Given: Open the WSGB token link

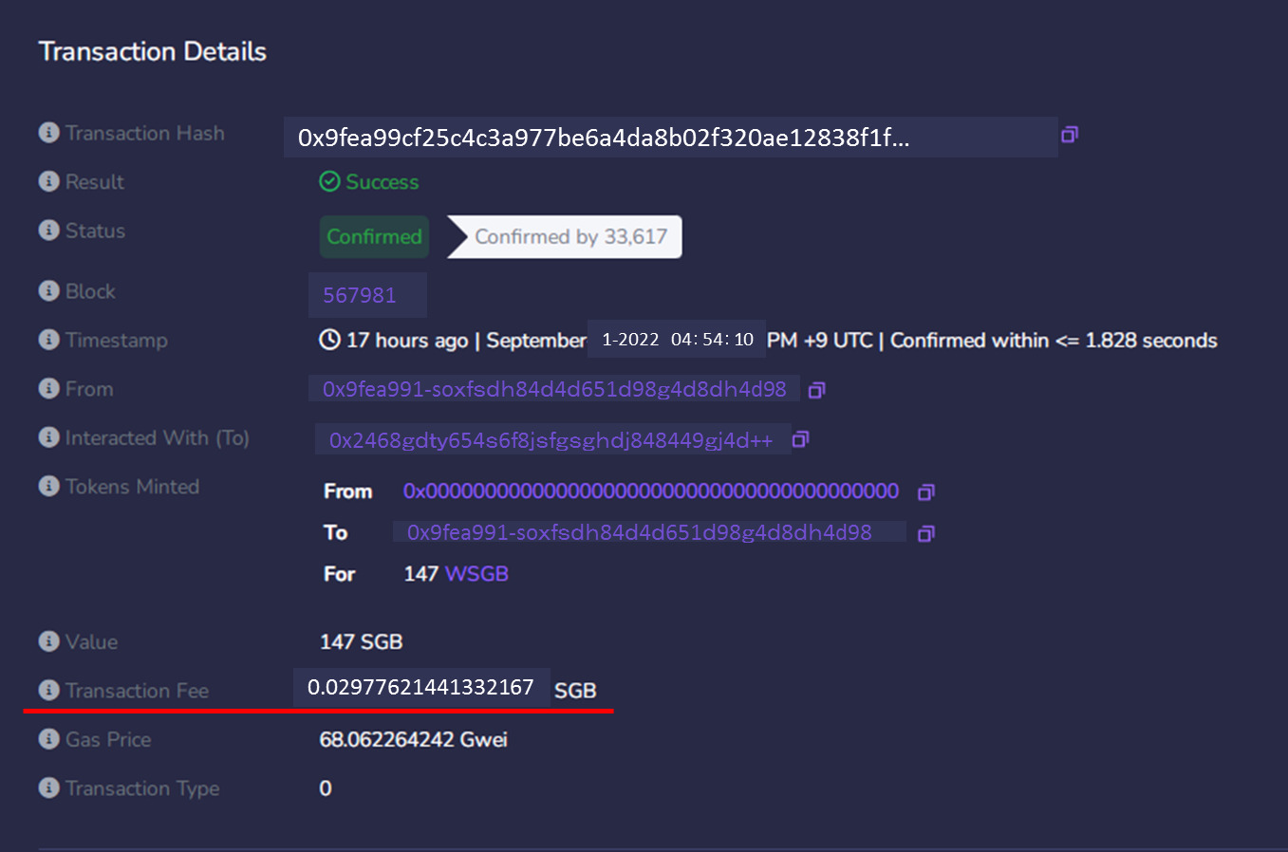Looking at the screenshot, I should coord(476,574).
